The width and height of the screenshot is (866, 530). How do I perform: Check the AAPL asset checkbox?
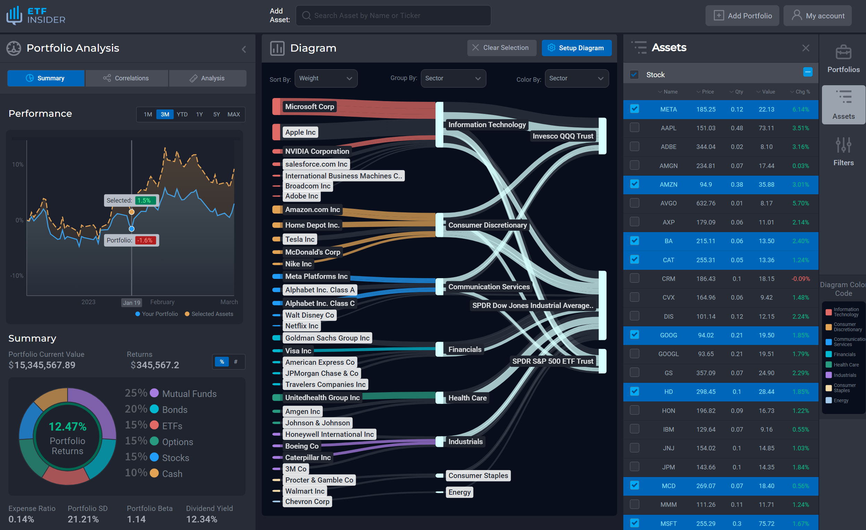(634, 127)
